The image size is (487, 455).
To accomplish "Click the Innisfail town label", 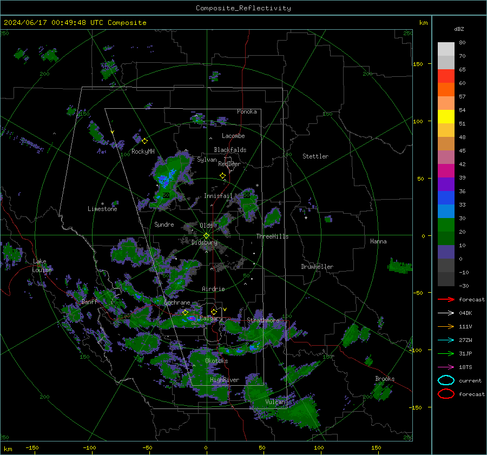I will point(218,196).
